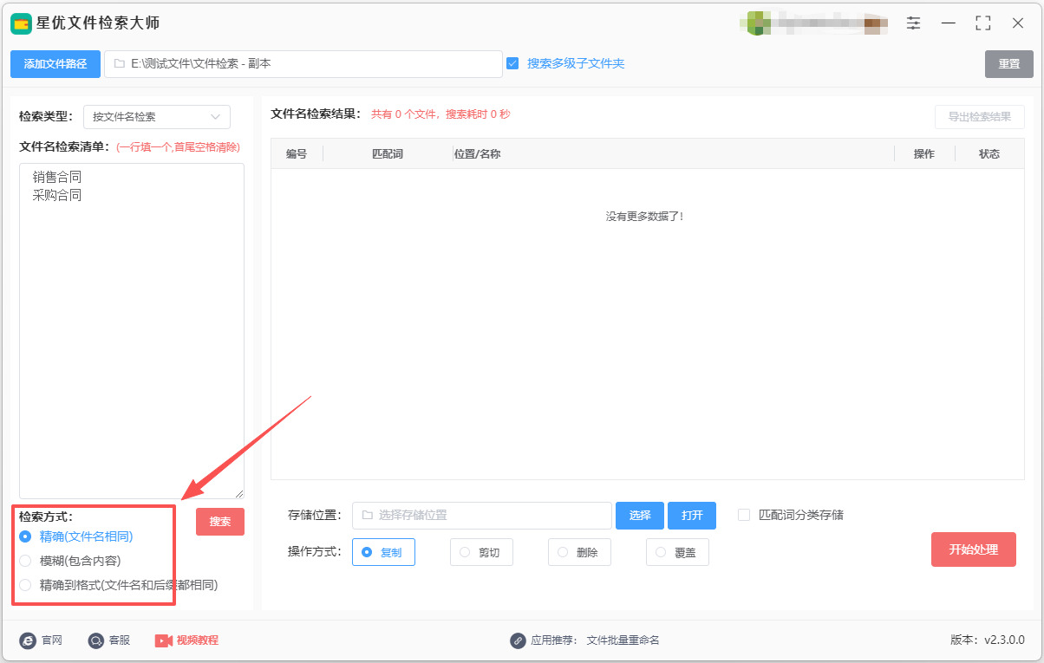Click the 位置/名称 column header
This screenshot has width=1044, height=663.
pyautogui.click(x=478, y=154)
